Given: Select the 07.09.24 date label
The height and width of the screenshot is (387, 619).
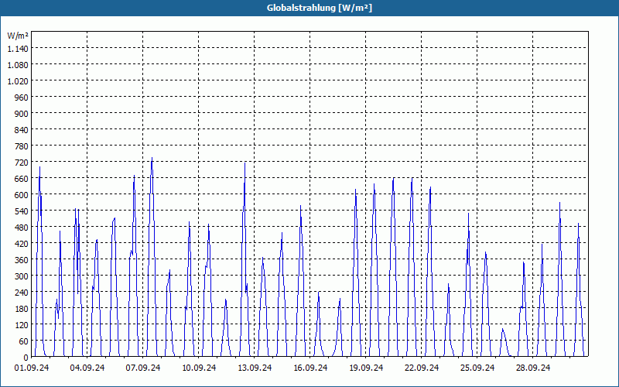Looking at the screenshot, I should pos(143,368).
